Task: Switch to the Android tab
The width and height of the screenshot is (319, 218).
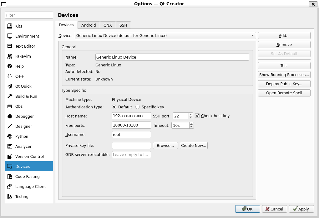Action: 89,25
